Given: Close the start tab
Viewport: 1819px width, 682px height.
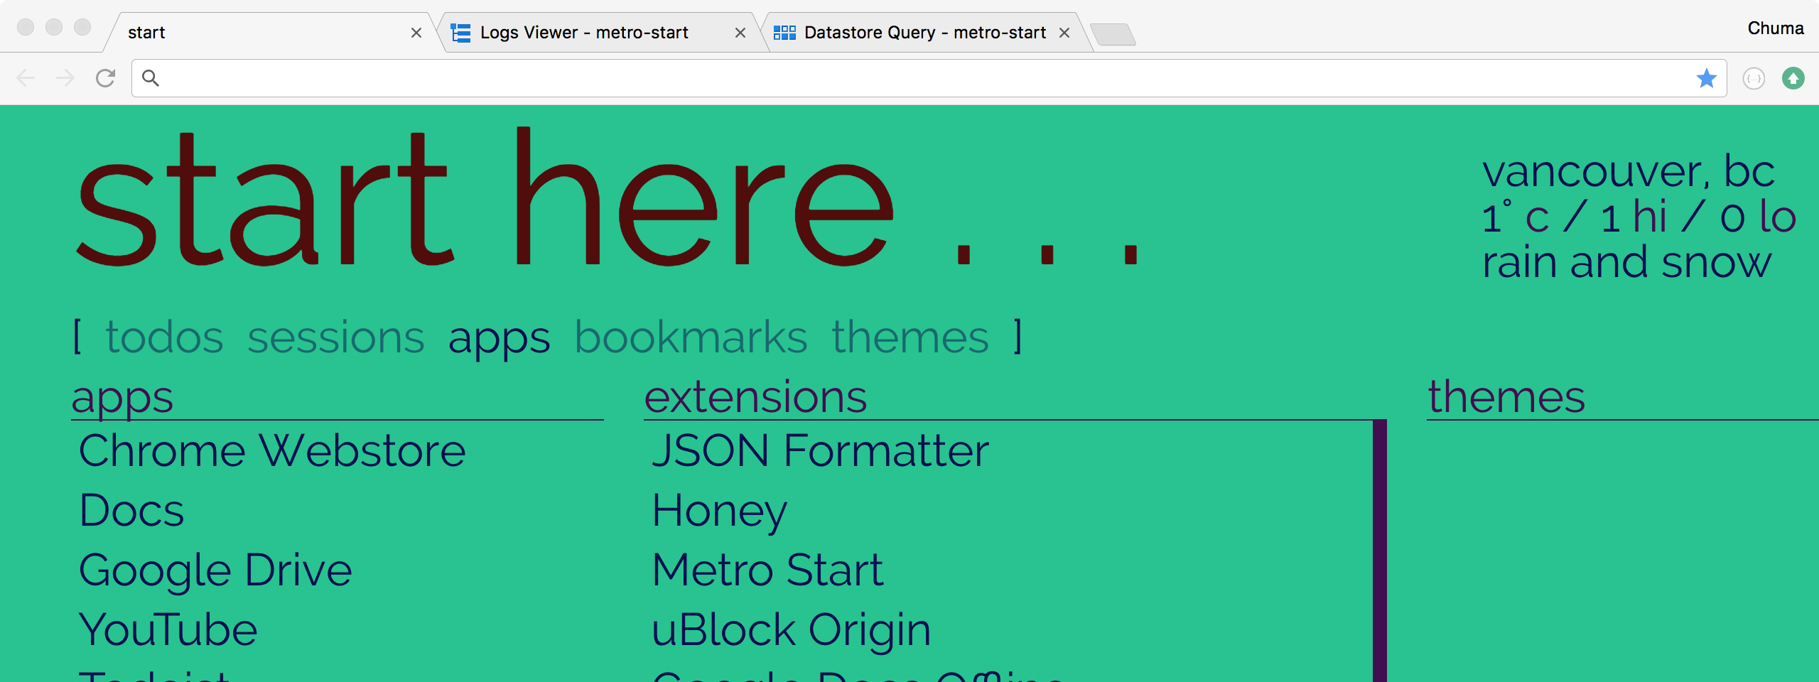Looking at the screenshot, I should tap(416, 33).
